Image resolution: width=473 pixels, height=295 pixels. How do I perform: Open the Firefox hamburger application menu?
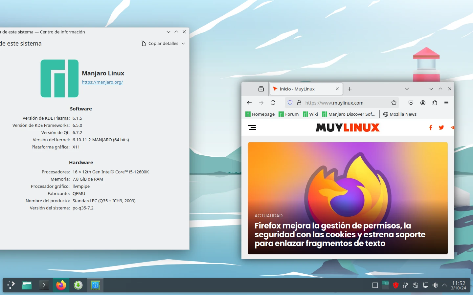click(446, 103)
